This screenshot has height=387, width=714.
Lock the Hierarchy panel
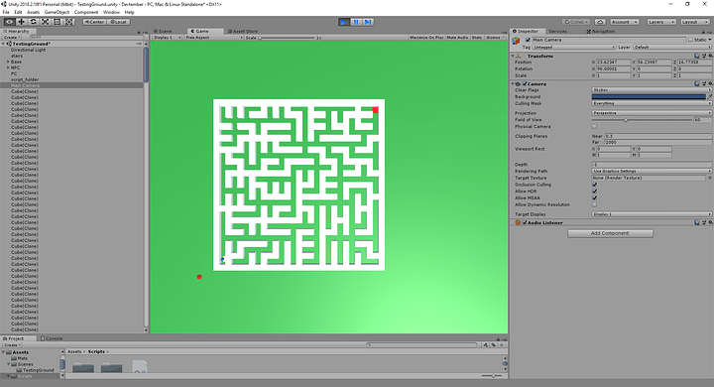coord(139,32)
